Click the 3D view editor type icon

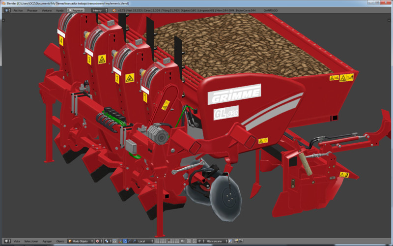pos(6,241)
